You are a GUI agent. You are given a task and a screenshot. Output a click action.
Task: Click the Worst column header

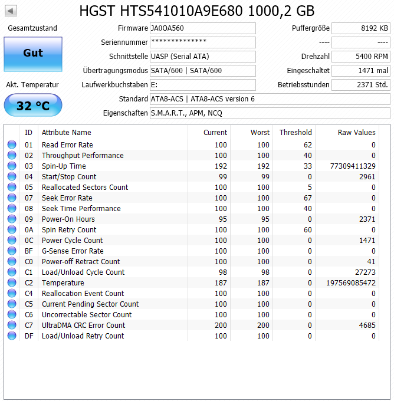251,133
